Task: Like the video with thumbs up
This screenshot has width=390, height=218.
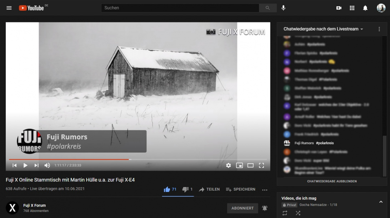Action: pos(167,190)
